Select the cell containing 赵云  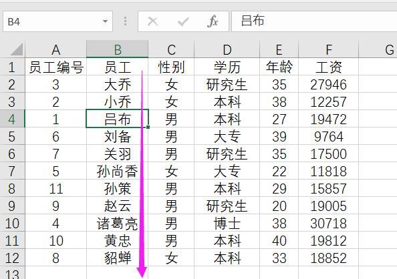tap(117, 206)
